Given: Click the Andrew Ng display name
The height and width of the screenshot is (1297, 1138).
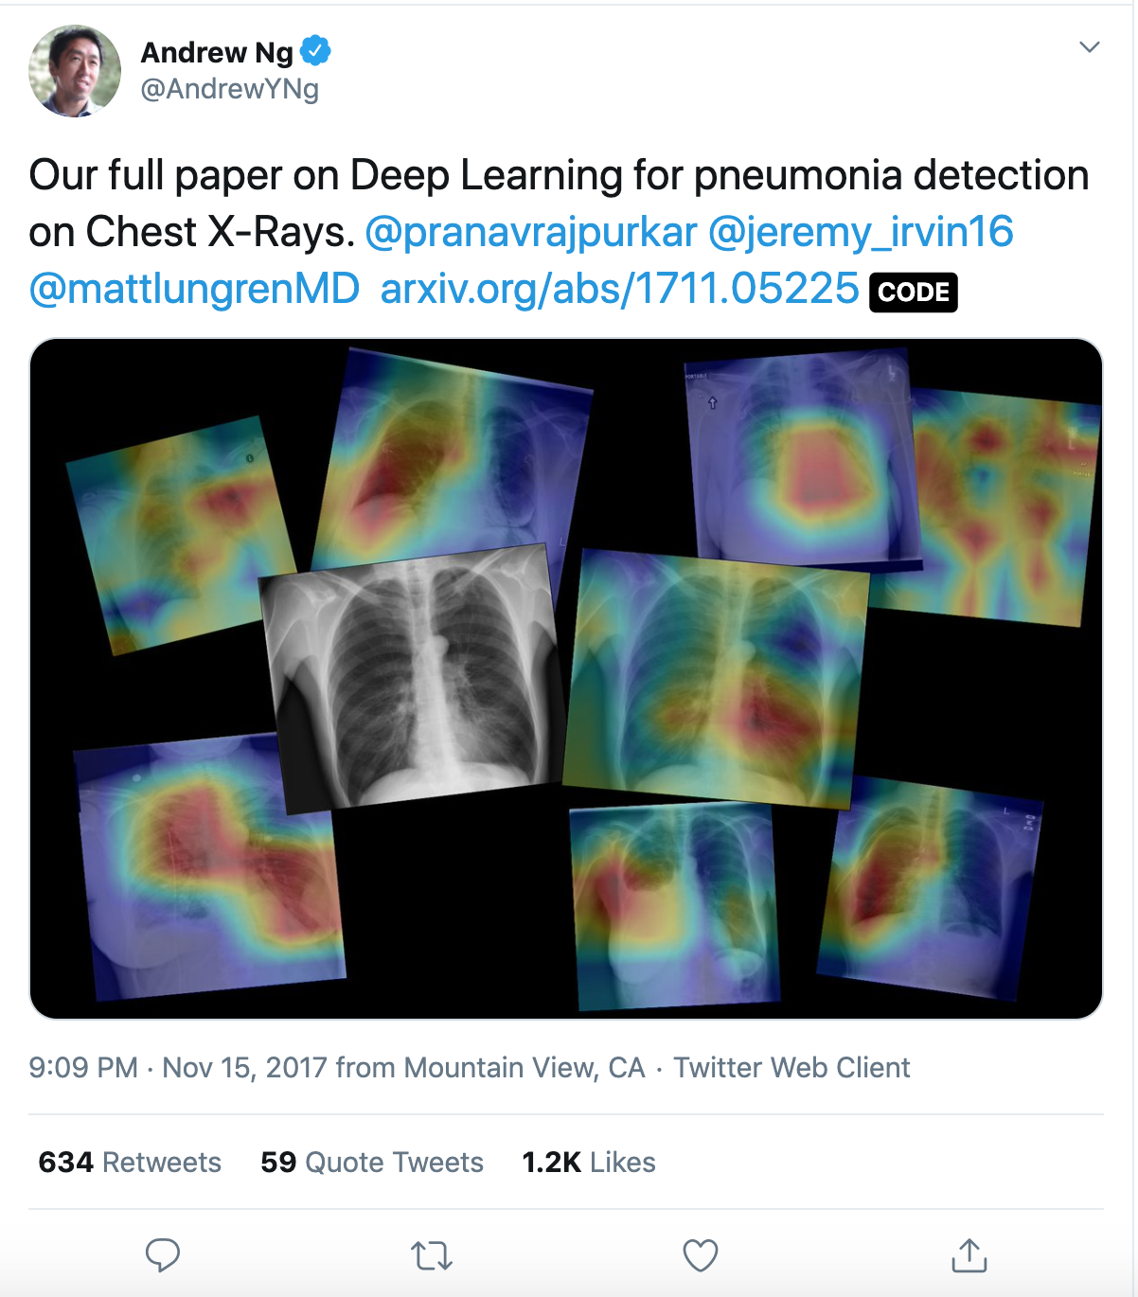Looking at the screenshot, I should pos(217,52).
